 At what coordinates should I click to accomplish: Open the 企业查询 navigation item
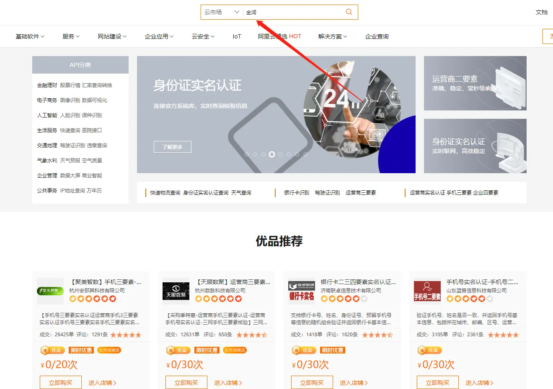(x=377, y=36)
